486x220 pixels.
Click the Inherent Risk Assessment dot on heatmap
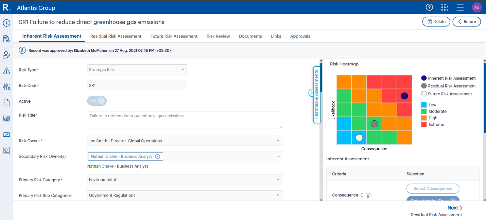pos(404,96)
